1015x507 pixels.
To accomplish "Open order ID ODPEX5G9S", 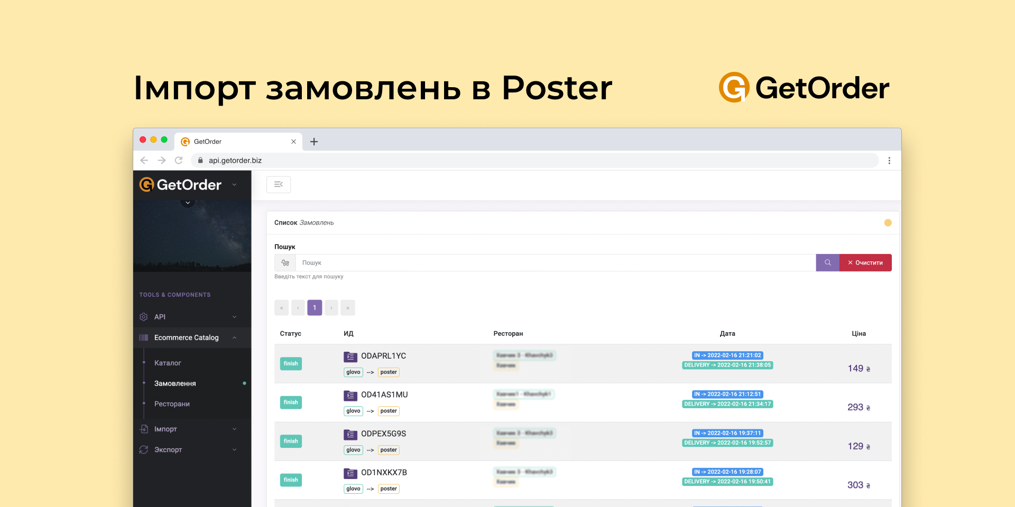I will pyautogui.click(x=383, y=434).
